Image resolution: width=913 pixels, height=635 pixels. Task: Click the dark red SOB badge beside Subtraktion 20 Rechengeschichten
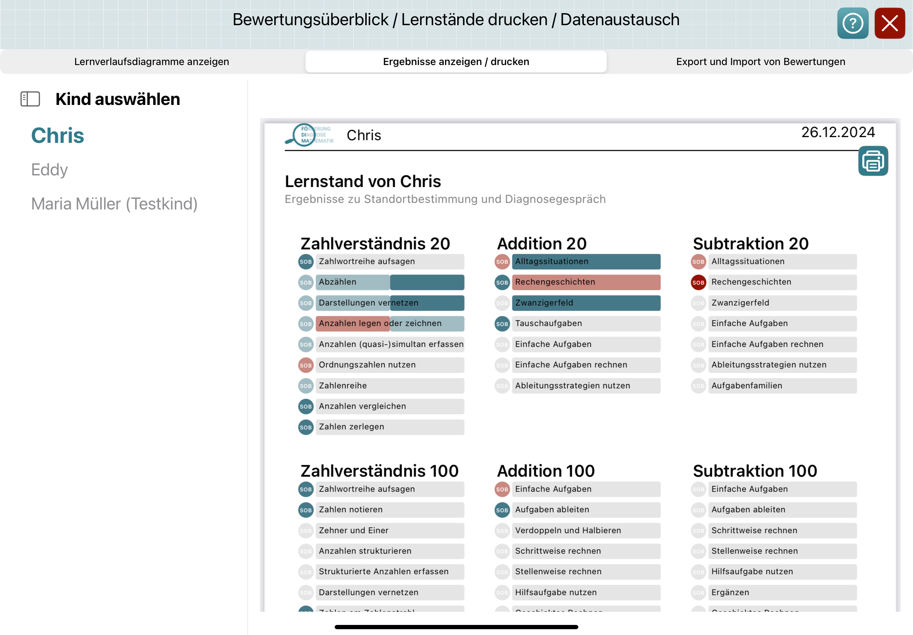click(x=698, y=283)
